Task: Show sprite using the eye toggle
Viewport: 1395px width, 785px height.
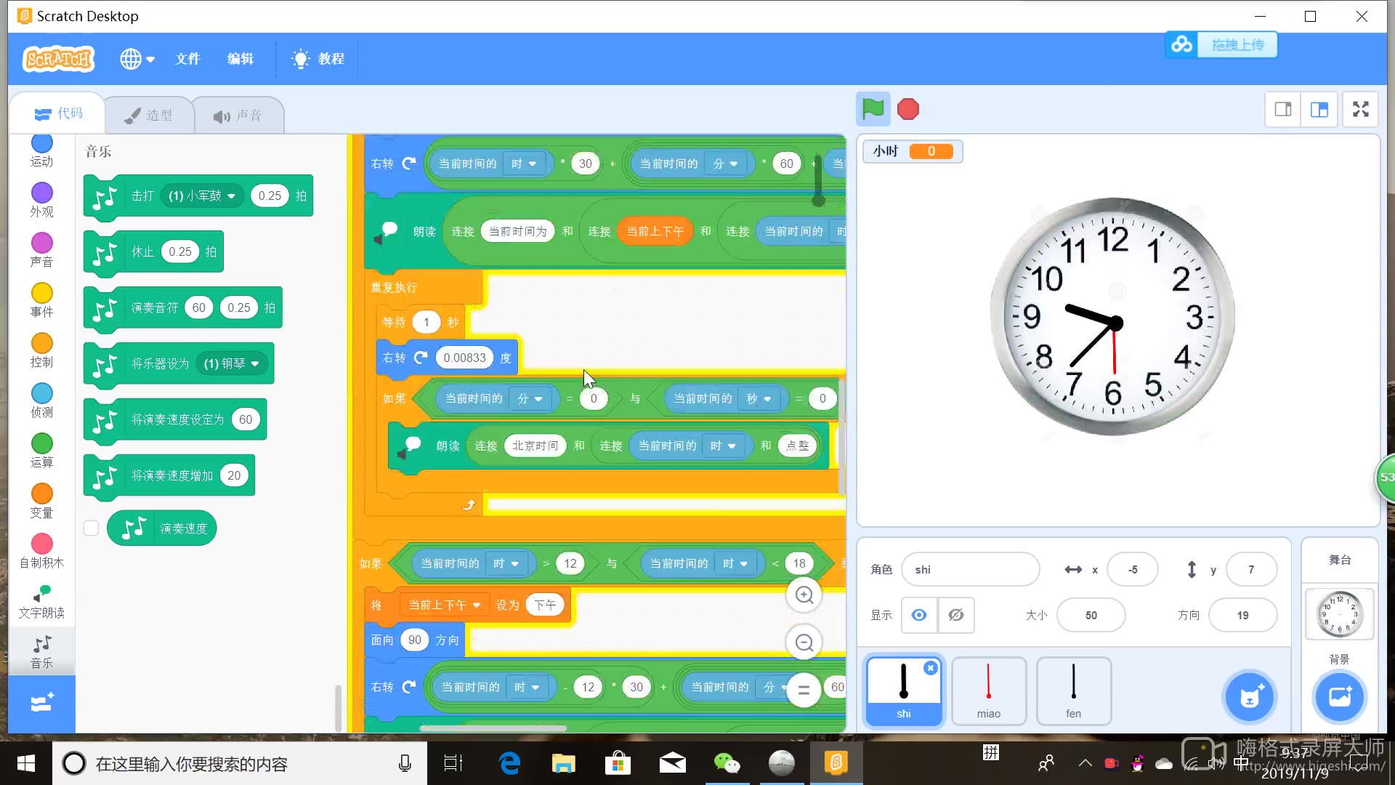Action: pyautogui.click(x=919, y=615)
